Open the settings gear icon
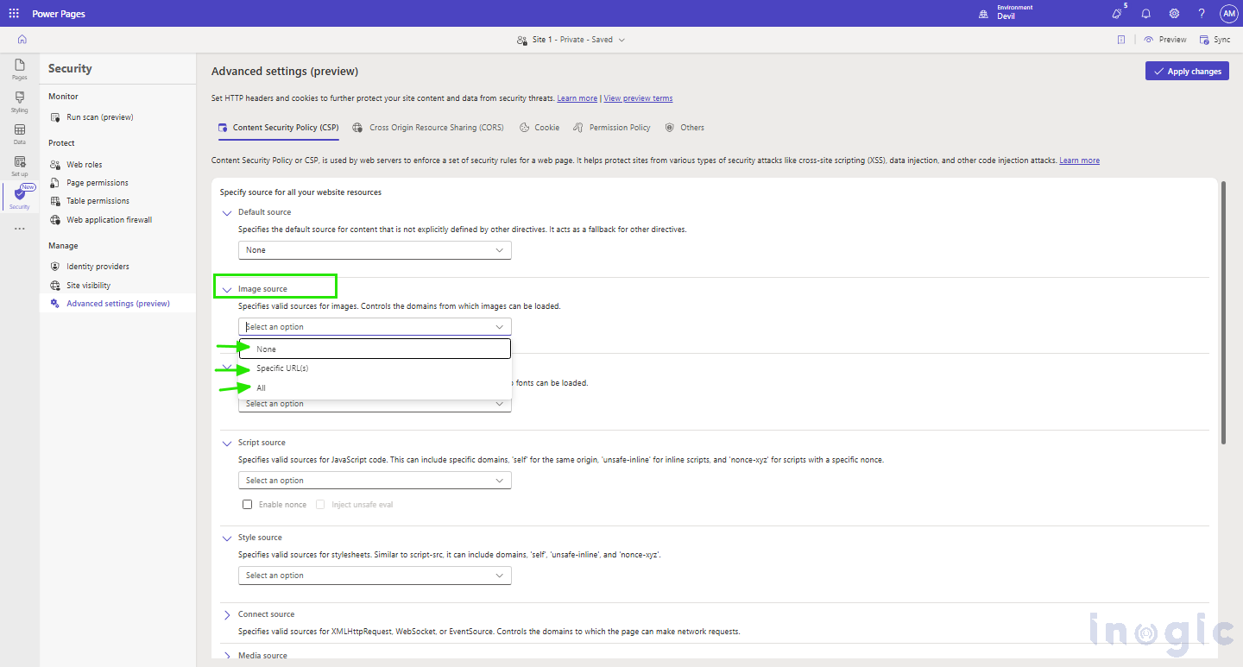This screenshot has height=667, width=1243. pos(1174,14)
